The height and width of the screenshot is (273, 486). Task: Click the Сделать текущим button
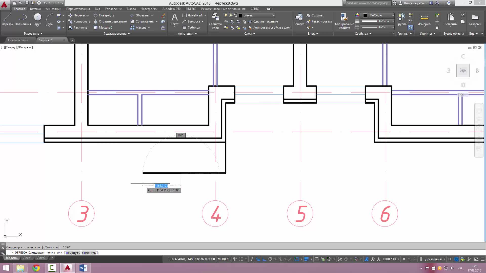pos(263,21)
